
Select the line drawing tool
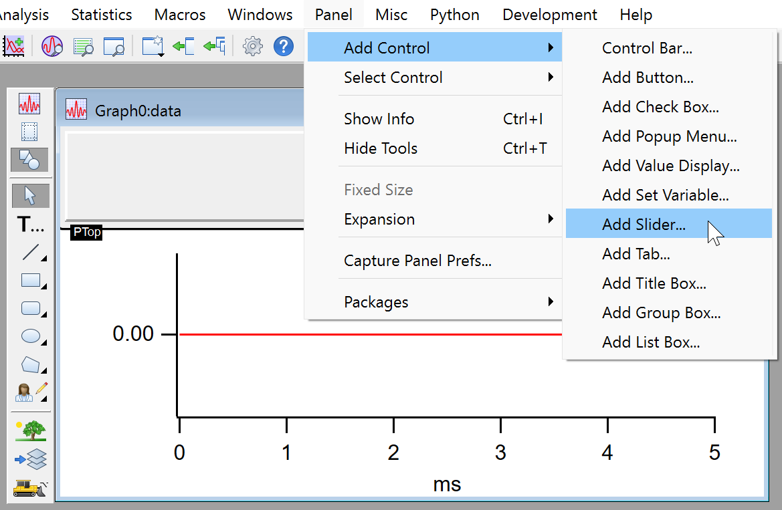30,253
